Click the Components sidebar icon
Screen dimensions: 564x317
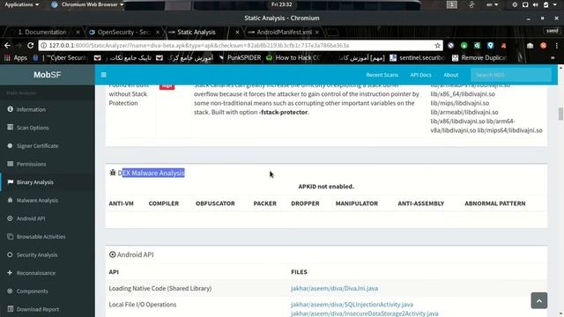coord(10,291)
